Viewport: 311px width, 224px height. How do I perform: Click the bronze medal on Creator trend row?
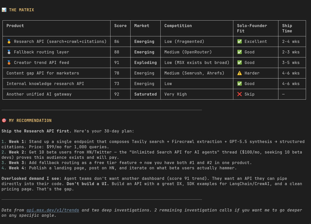tap(9, 63)
